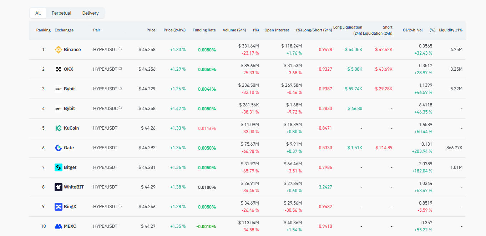The image size is (486, 236).
Task: Sort by the Long/Short (24h) column header
Action: point(317,30)
